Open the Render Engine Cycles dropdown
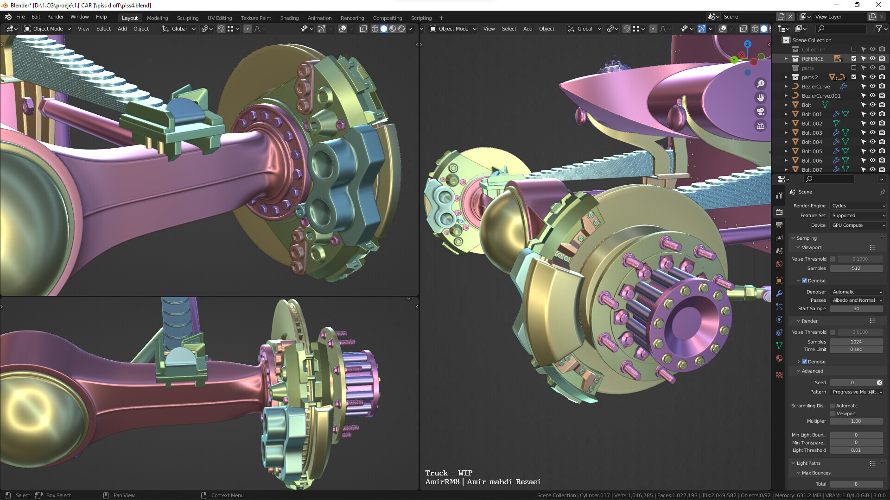 point(858,206)
